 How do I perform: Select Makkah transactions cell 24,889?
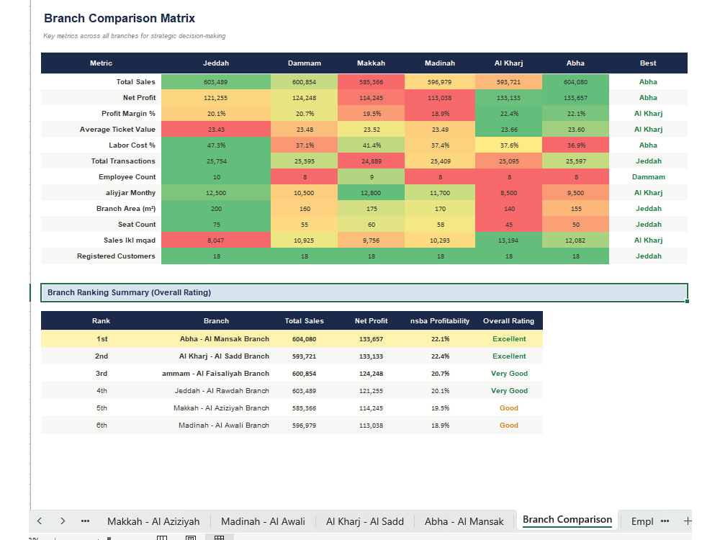click(x=371, y=161)
